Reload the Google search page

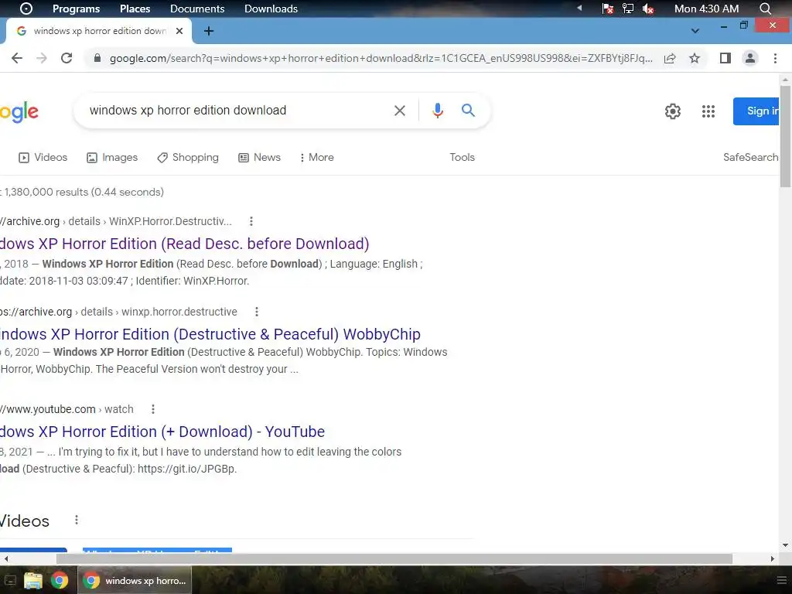pyautogui.click(x=67, y=58)
